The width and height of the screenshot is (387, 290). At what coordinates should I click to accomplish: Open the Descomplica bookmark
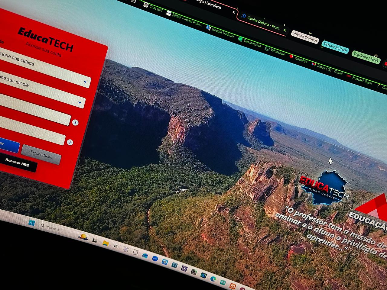pyautogui.click(x=249, y=43)
